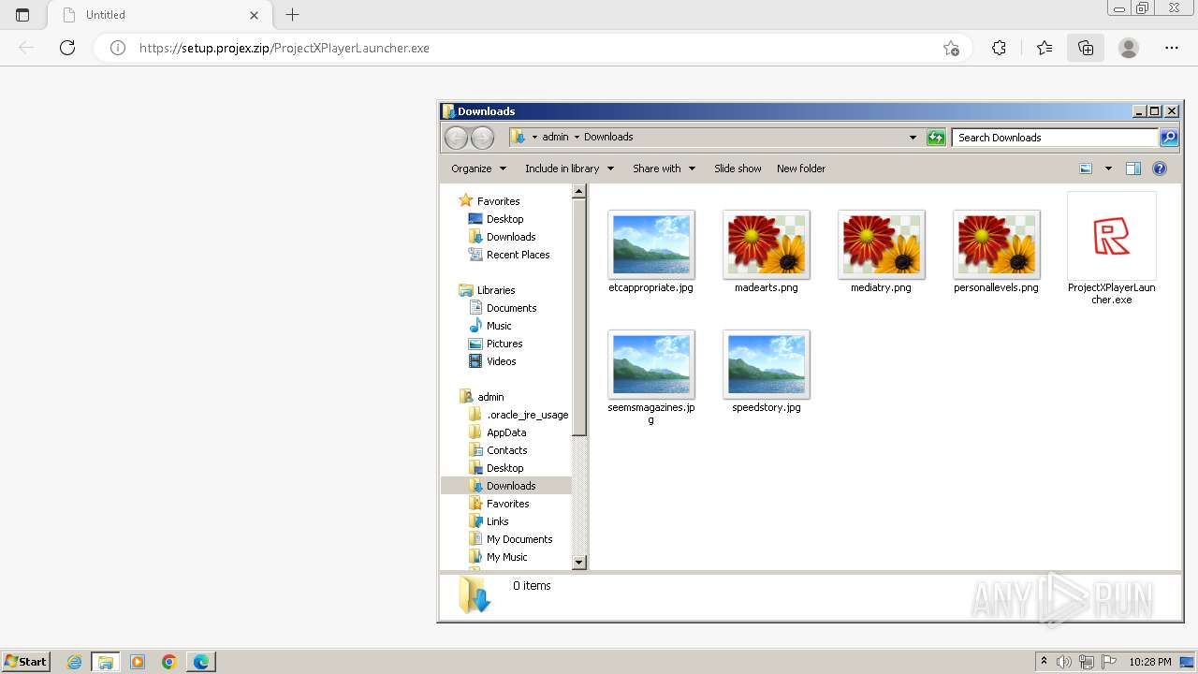Select madearts.png thumbnail
This screenshot has height=674, width=1198.
click(767, 244)
